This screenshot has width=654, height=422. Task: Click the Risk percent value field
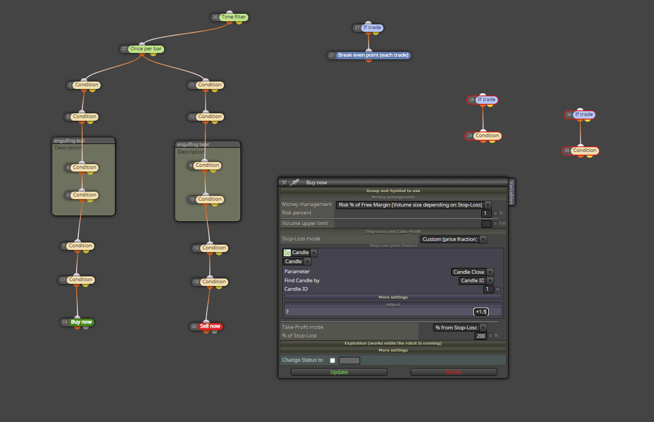[x=486, y=213]
